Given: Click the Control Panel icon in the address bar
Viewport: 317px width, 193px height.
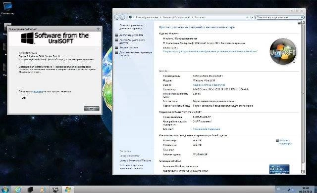Looking at the screenshot, I should [130, 17].
